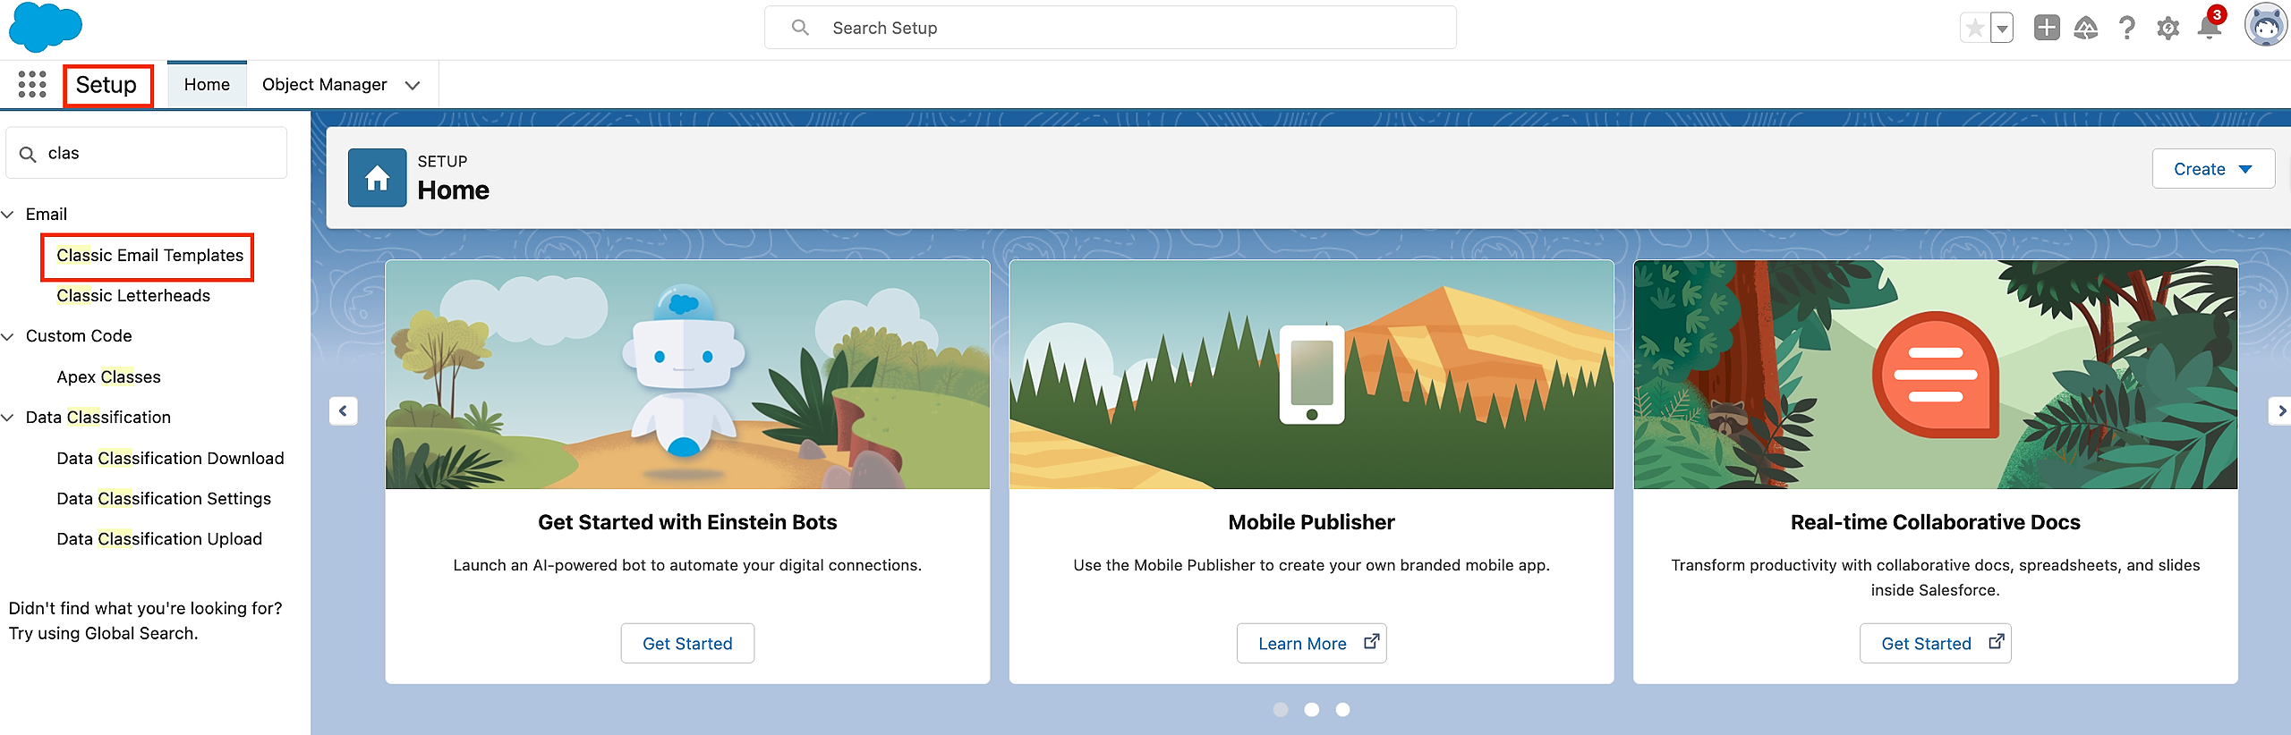Click the Email section label
This screenshot has height=735, width=2291.
(x=47, y=215)
